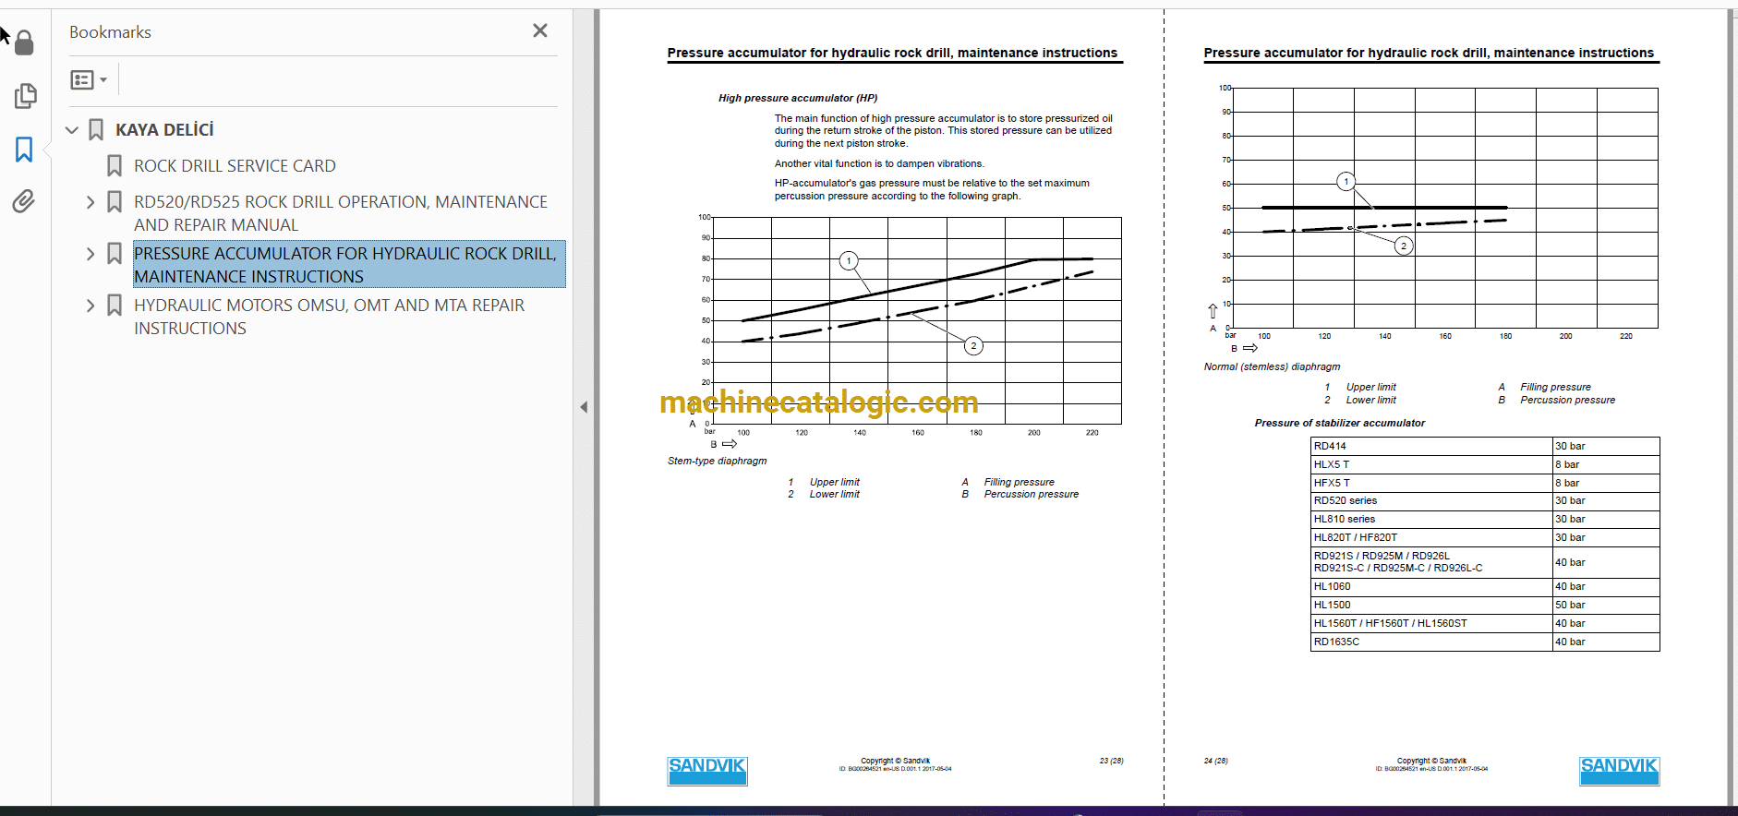
Task: Collapse the KAYA DELİCİ bookmark tree
Action: click(x=72, y=130)
